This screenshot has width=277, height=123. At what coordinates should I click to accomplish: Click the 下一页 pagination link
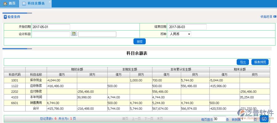(149, 119)
